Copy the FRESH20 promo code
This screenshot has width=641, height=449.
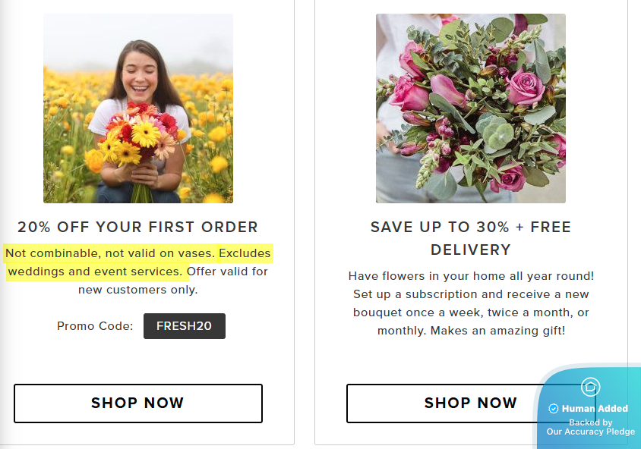coord(184,326)
